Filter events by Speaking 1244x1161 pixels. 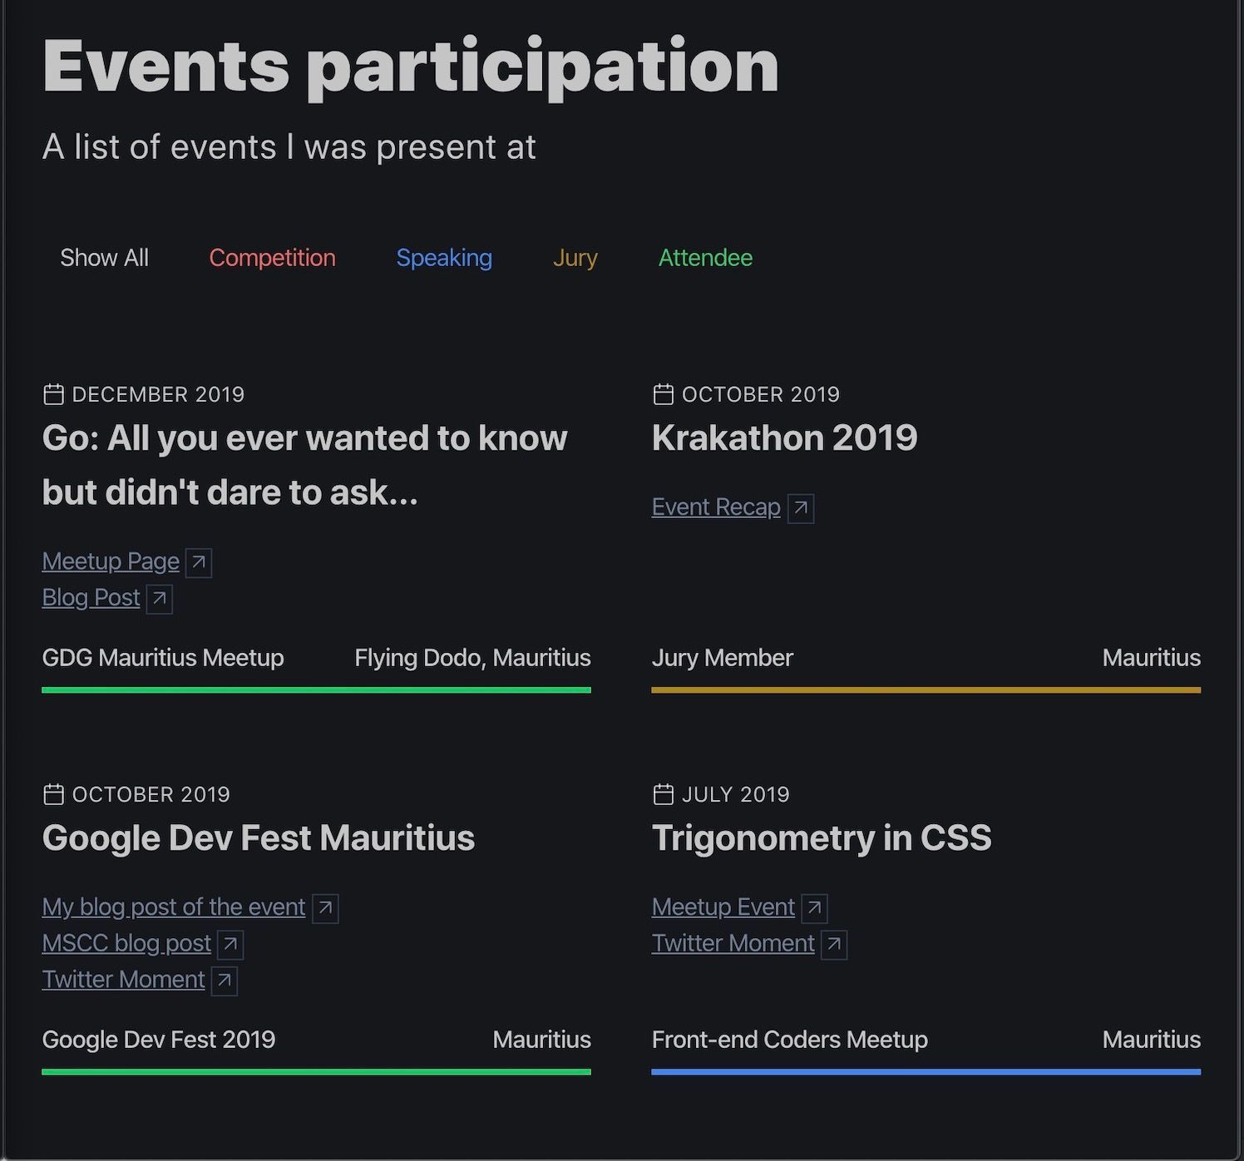click(444, 258)
